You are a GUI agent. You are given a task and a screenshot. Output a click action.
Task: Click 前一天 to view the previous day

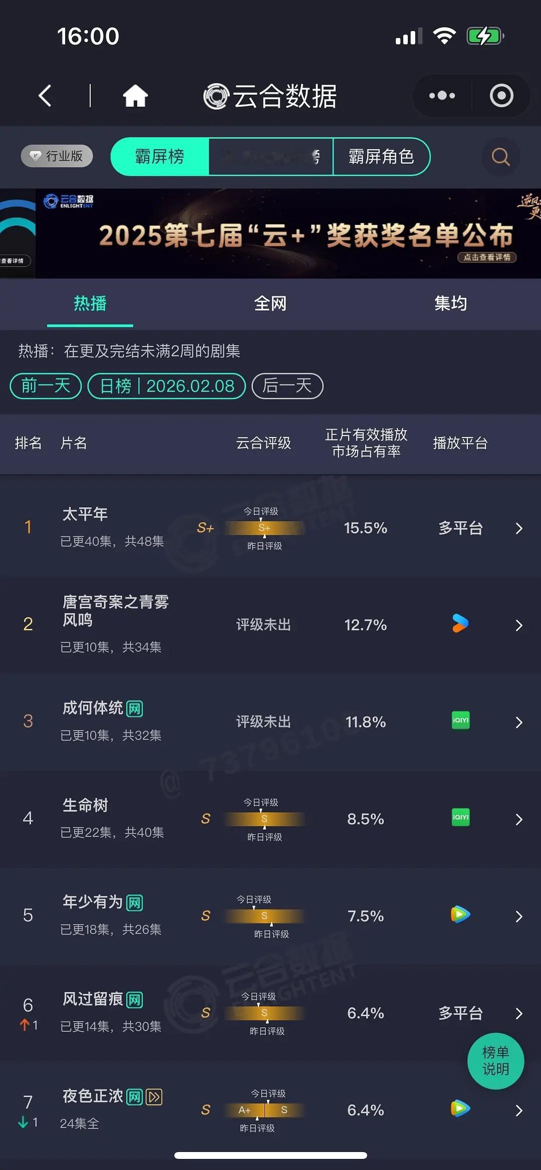(45, 385)
